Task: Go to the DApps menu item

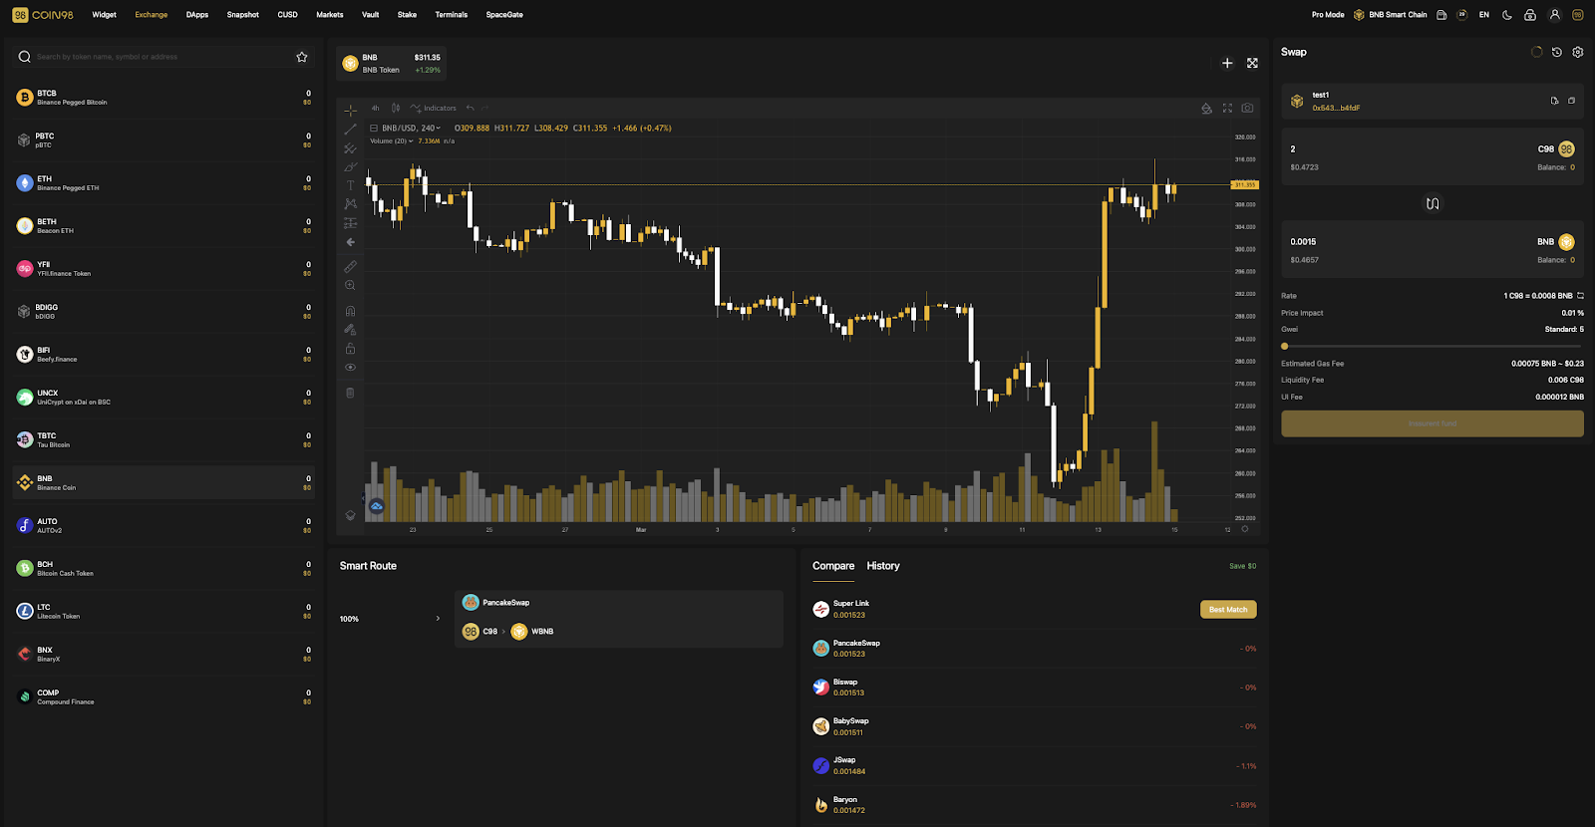Action: tap(197, 15)
